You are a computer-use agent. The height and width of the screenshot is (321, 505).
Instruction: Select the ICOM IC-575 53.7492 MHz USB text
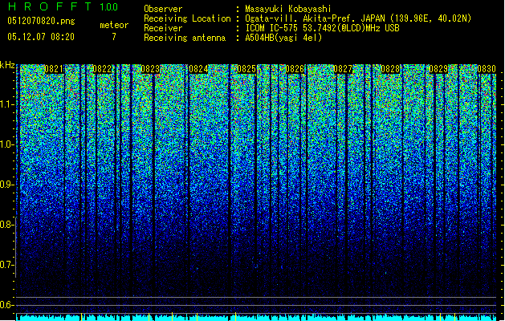(323, 28)
